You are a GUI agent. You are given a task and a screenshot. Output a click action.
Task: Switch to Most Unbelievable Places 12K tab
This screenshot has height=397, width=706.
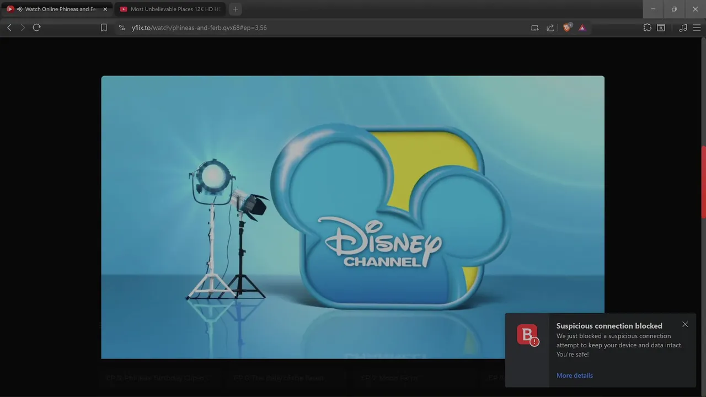click(x=170, y=9)
